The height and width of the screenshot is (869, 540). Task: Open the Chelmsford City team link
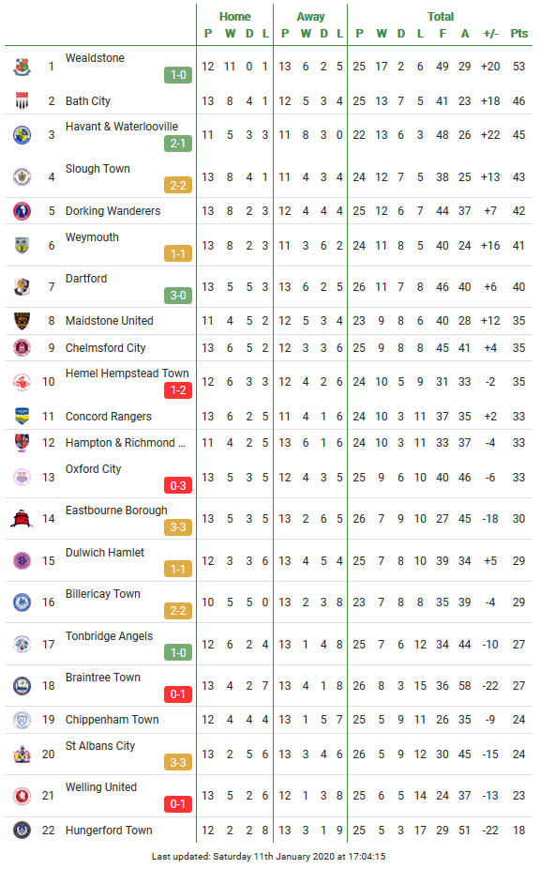(105, 348)
